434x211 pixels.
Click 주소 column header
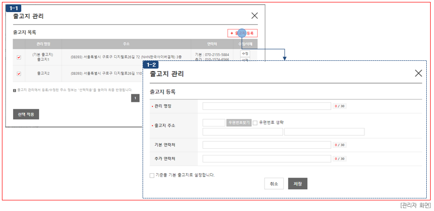click(126, 44)
